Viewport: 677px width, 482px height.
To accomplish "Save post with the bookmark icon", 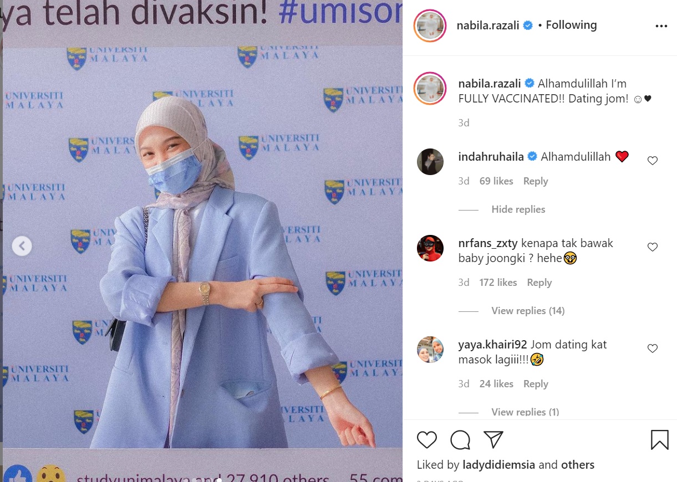I will pyautogui.click(x=659, y=440).
